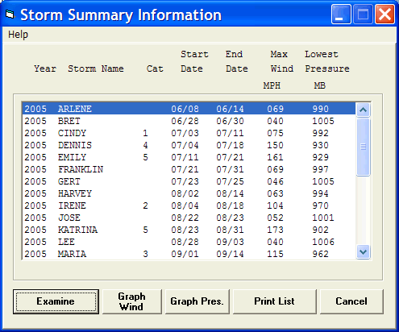Click the storm list scrollbar thumb
399x332 pixels.
pos(363,147)
